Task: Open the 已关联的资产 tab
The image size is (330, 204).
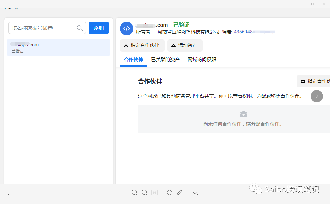Action: [165, 60]
